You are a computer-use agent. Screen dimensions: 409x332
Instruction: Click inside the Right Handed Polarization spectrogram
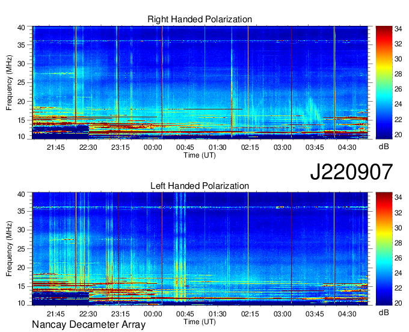coord(200,82)
